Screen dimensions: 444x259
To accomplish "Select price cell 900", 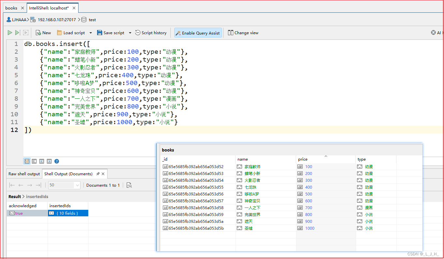I will click(x=326, y=221).
